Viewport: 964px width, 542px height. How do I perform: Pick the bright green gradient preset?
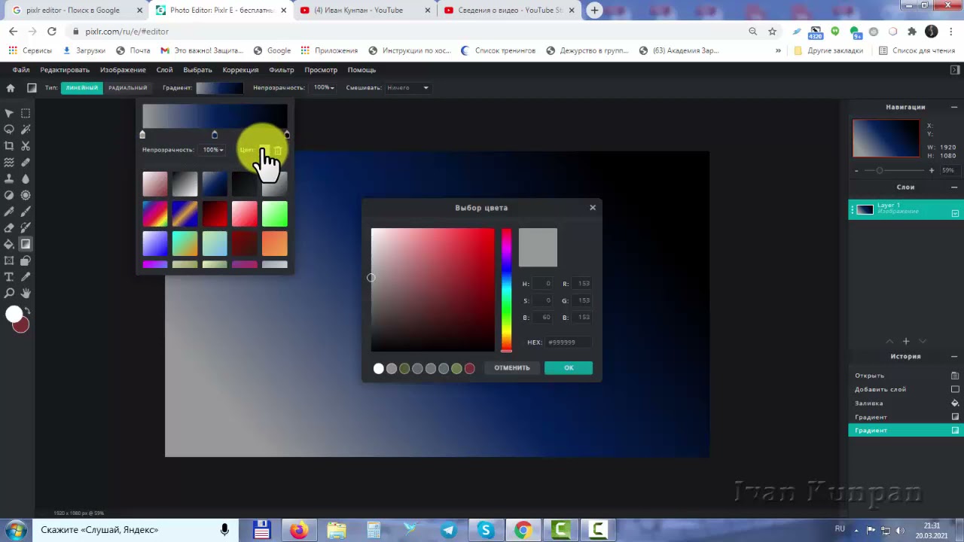pos(275,214)
